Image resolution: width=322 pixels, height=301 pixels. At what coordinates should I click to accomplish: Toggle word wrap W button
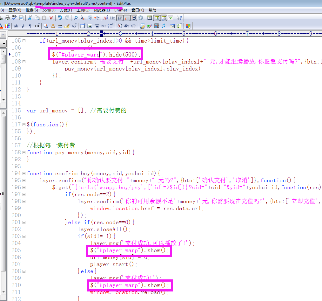click(x=119, y=18)
